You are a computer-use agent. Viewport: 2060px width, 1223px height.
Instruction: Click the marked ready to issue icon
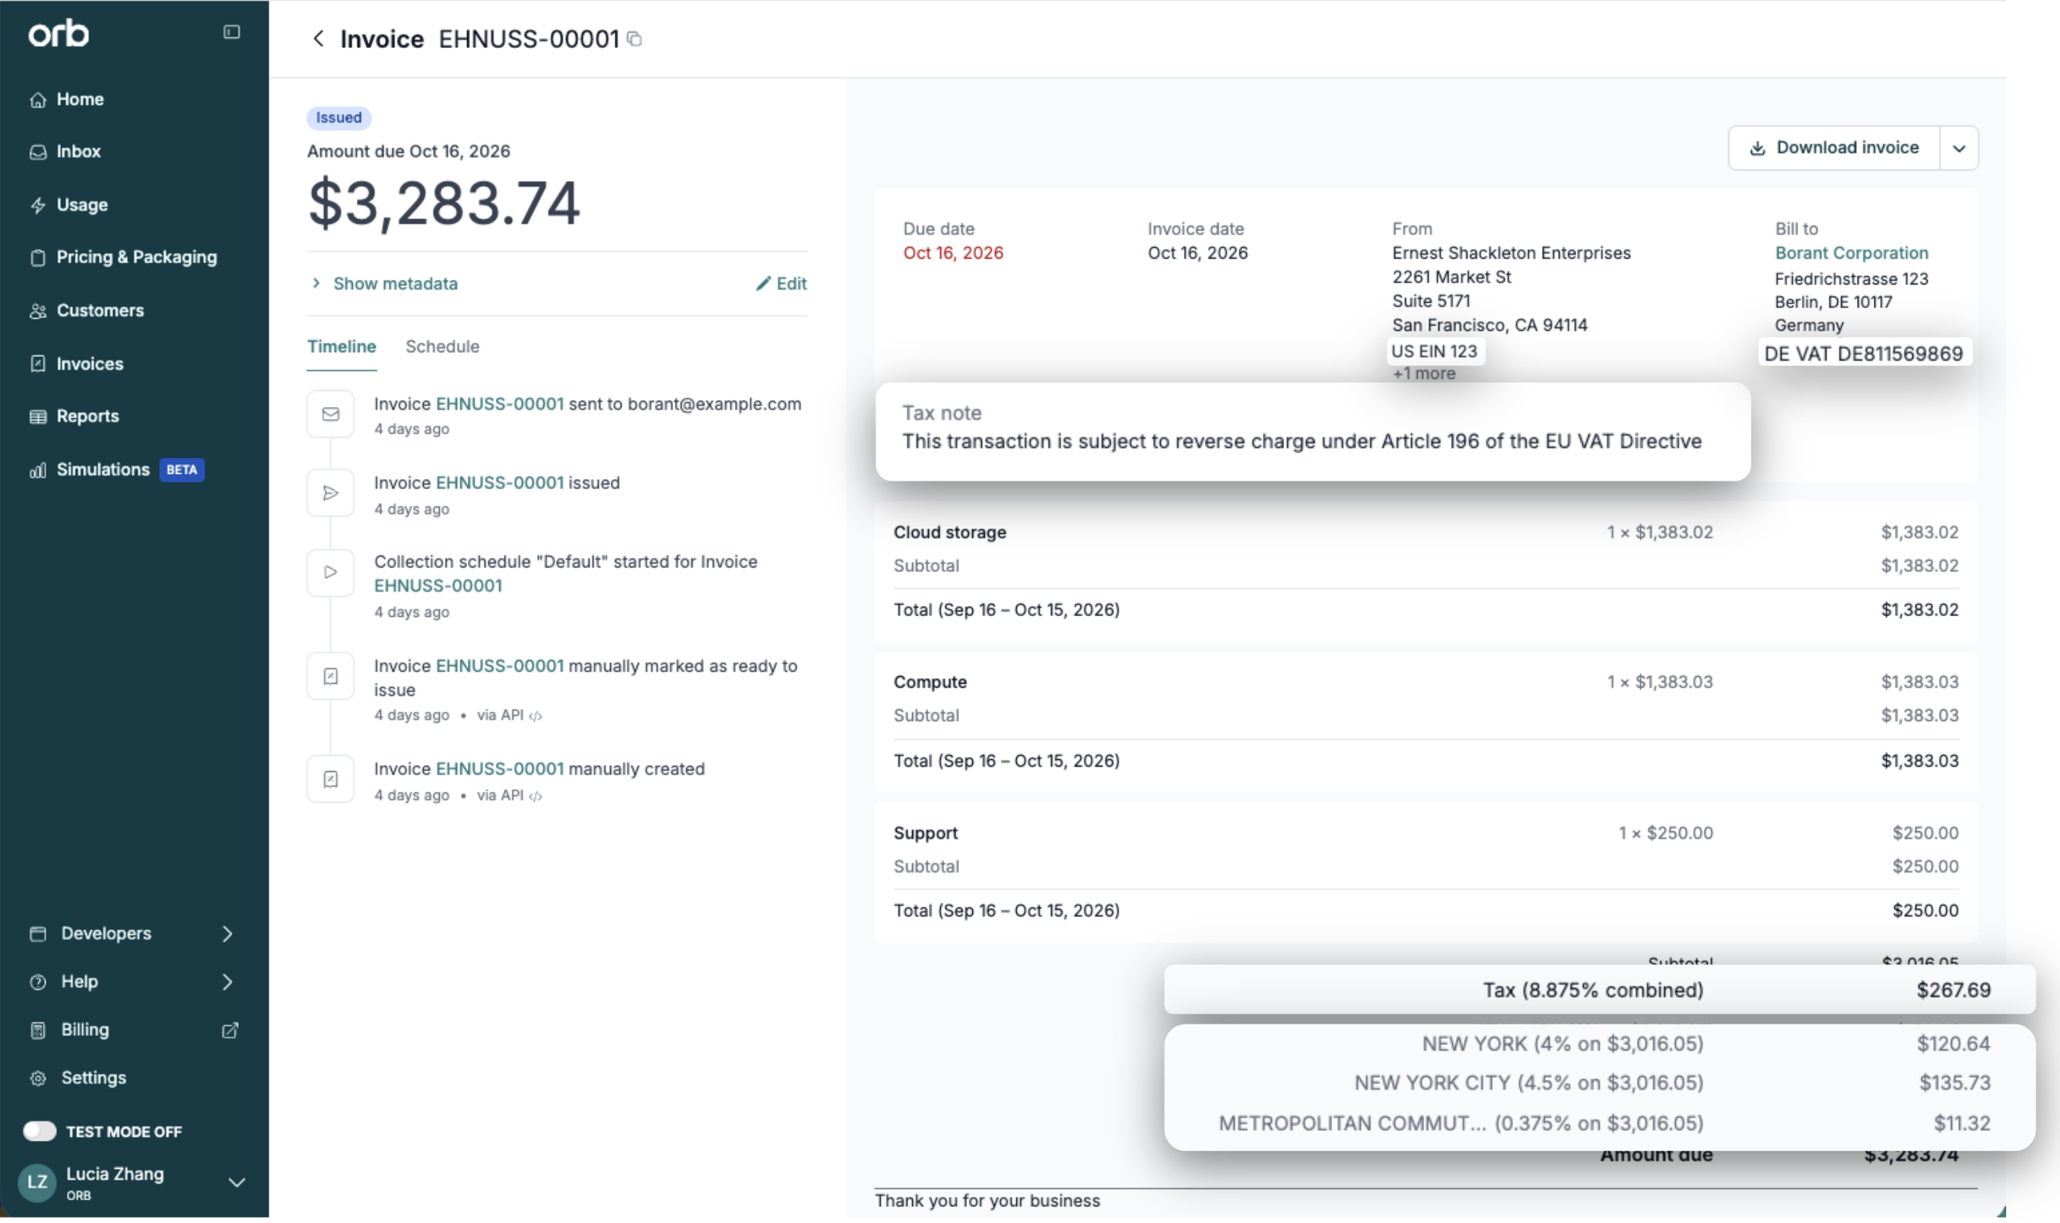point(330,677)
